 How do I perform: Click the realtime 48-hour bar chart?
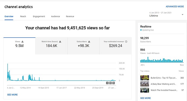tap(162, 60)
